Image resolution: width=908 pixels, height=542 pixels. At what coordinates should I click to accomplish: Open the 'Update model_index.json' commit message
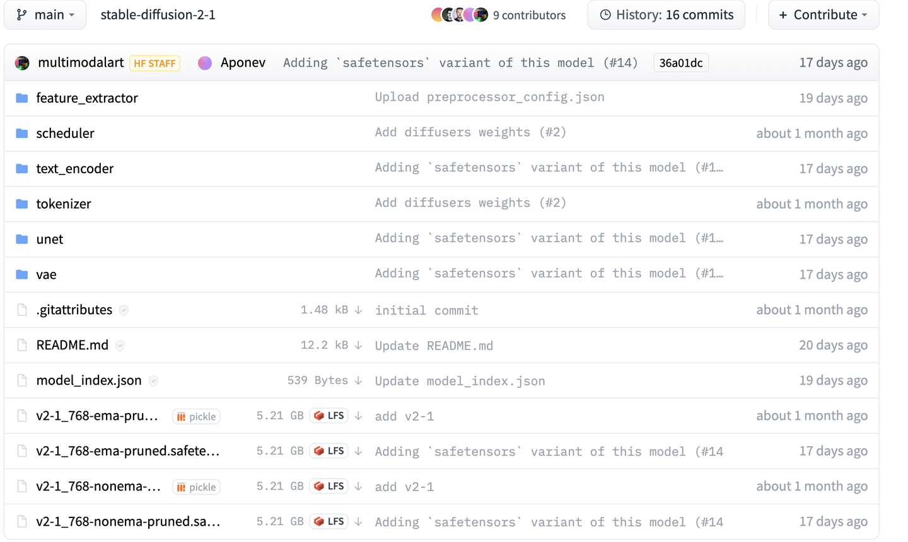[x=460, y=381]
